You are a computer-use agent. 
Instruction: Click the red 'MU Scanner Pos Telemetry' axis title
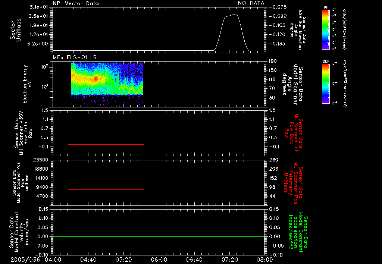click(293, 183)
